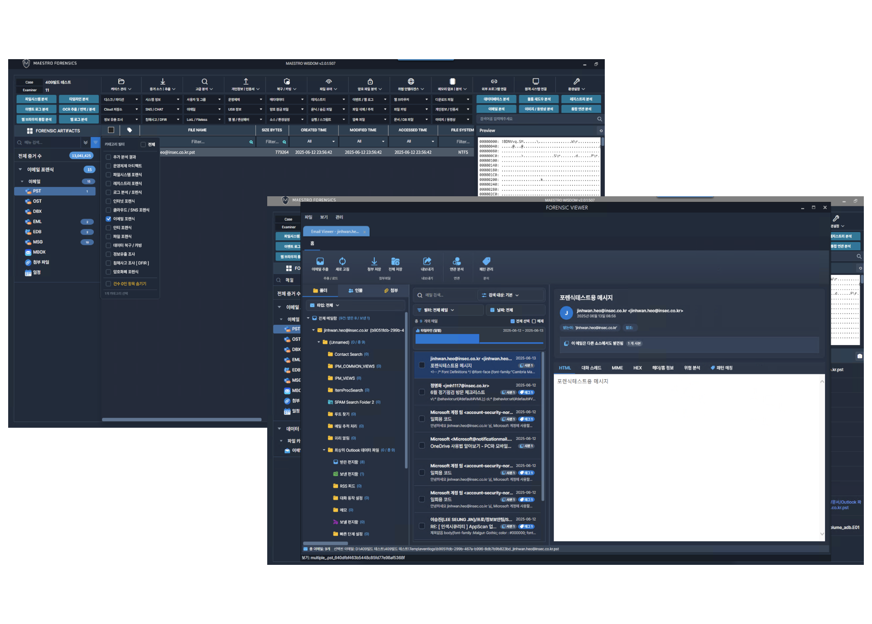Open the 파일 menu in Forensic Viewer
This screenshot has height=624, width=872.
[x=309, y=217]
